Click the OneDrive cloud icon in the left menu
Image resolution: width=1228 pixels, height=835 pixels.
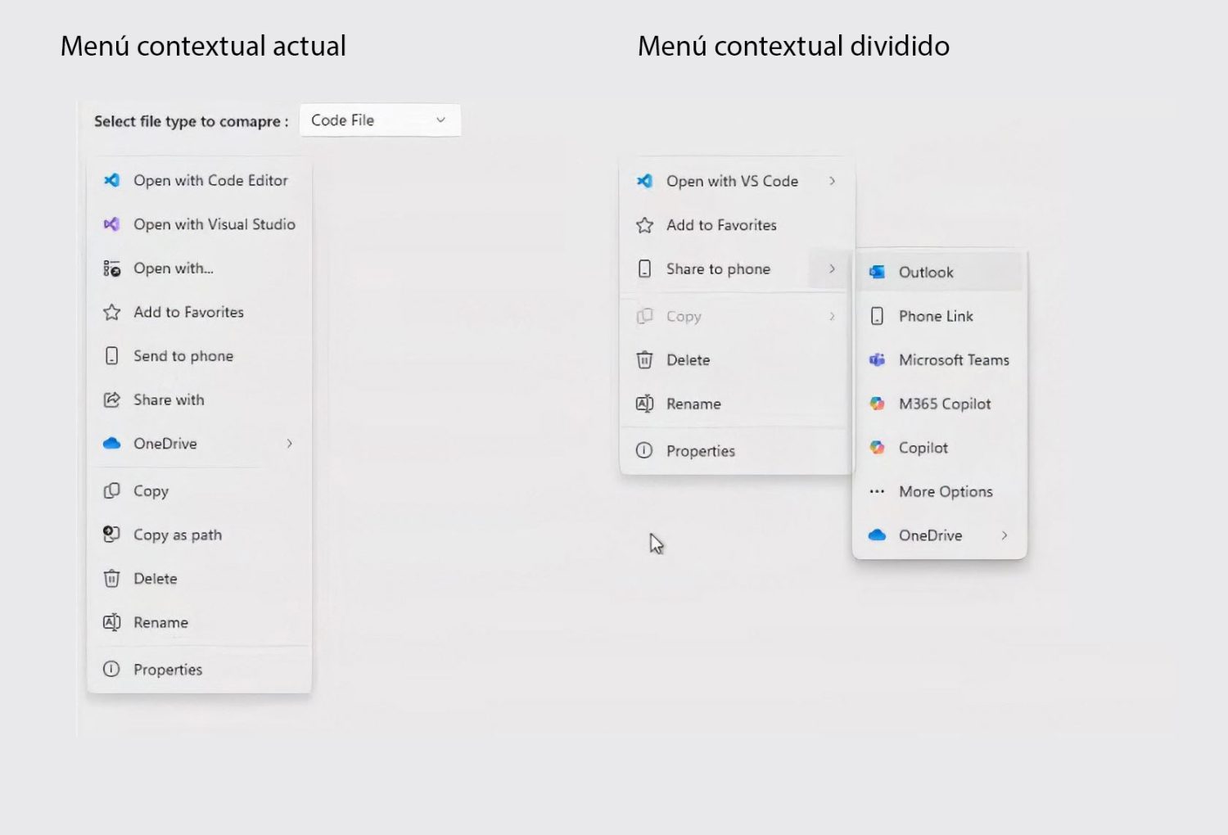112,443
